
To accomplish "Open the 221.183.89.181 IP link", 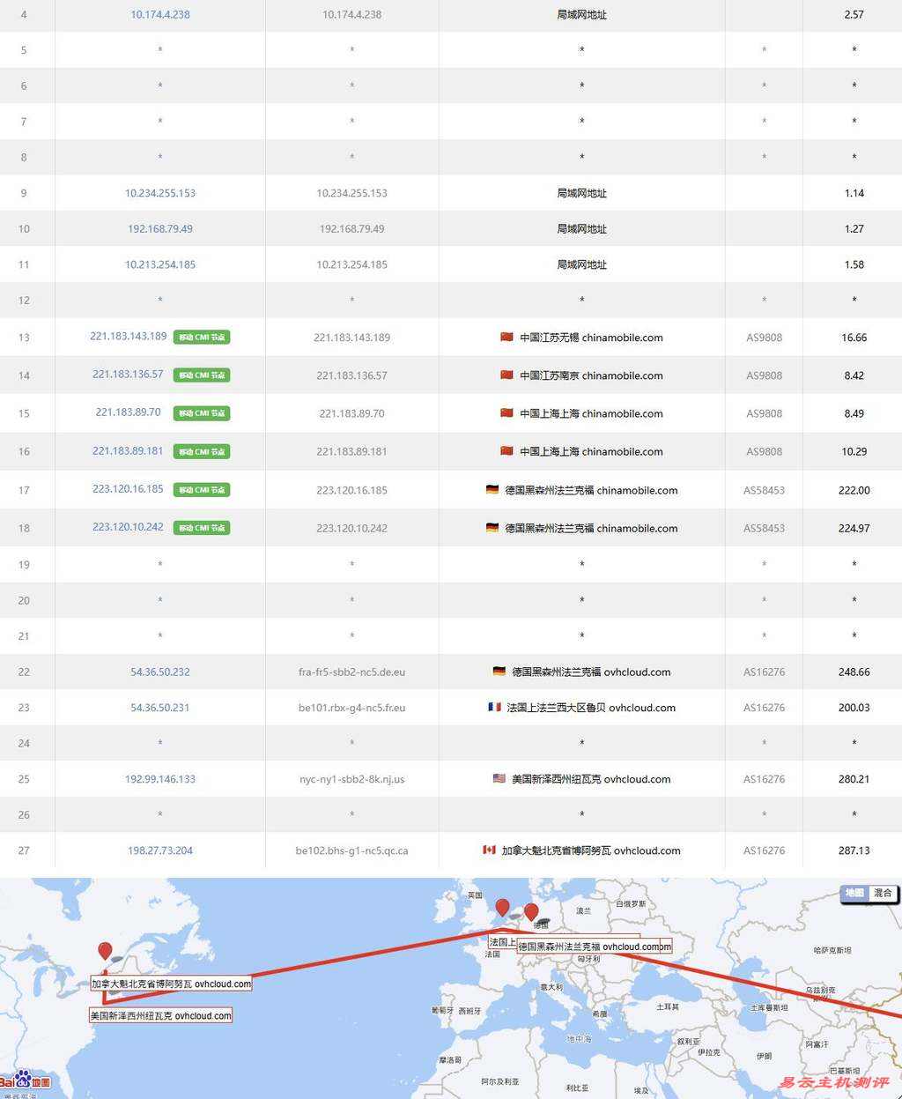I will pos(129,450).
